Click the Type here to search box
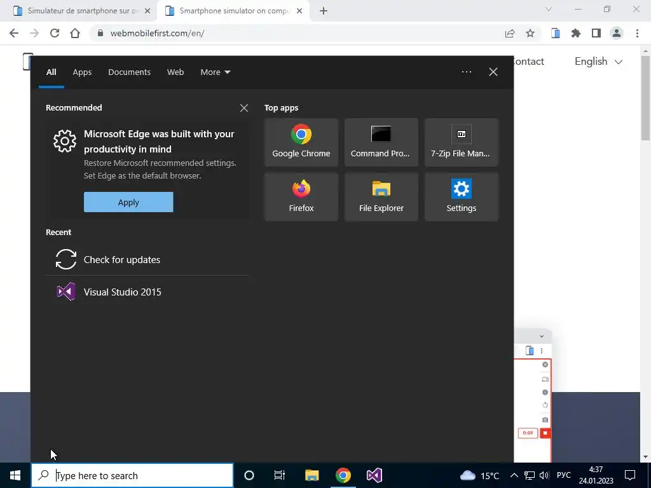651x488 pixels. click(132, 475)
